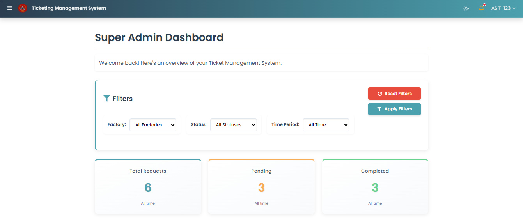Click the Welcome back overview text
The width and height of the screenshot is (523, 221).
190,63
